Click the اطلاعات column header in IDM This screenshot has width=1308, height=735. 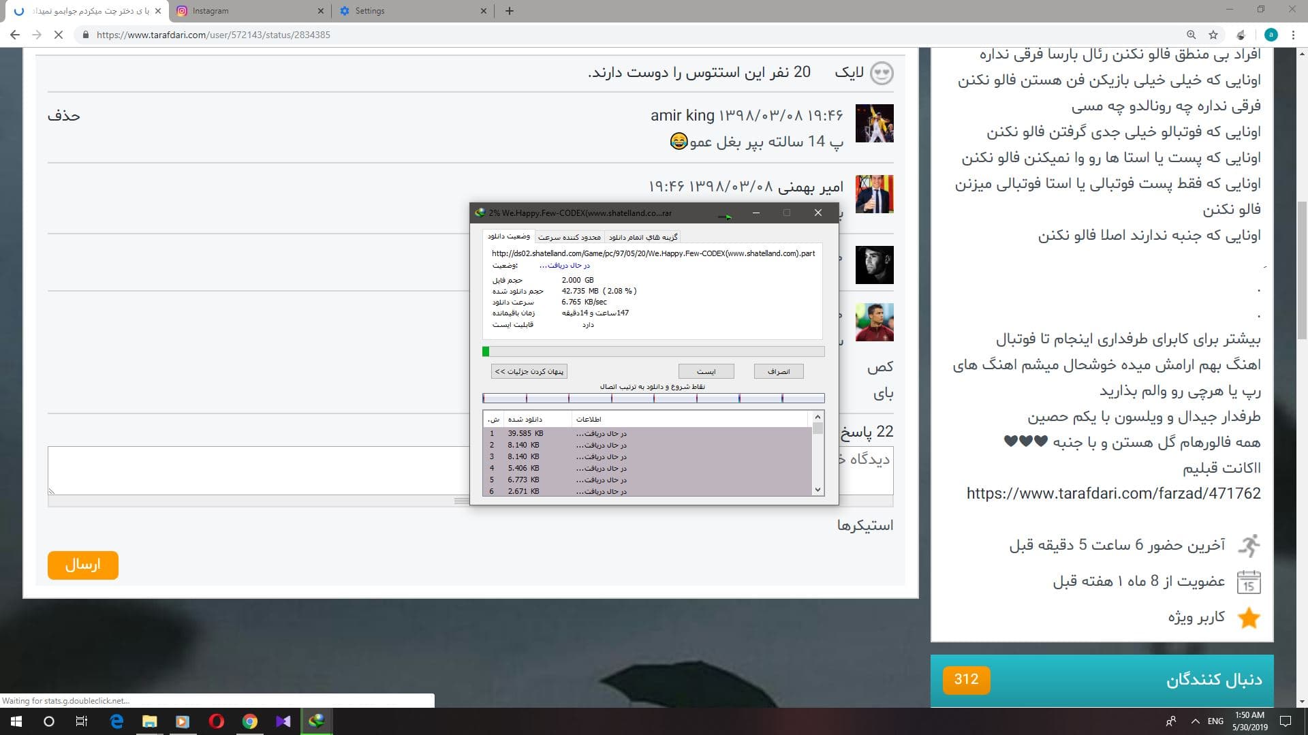coord(689,419)
